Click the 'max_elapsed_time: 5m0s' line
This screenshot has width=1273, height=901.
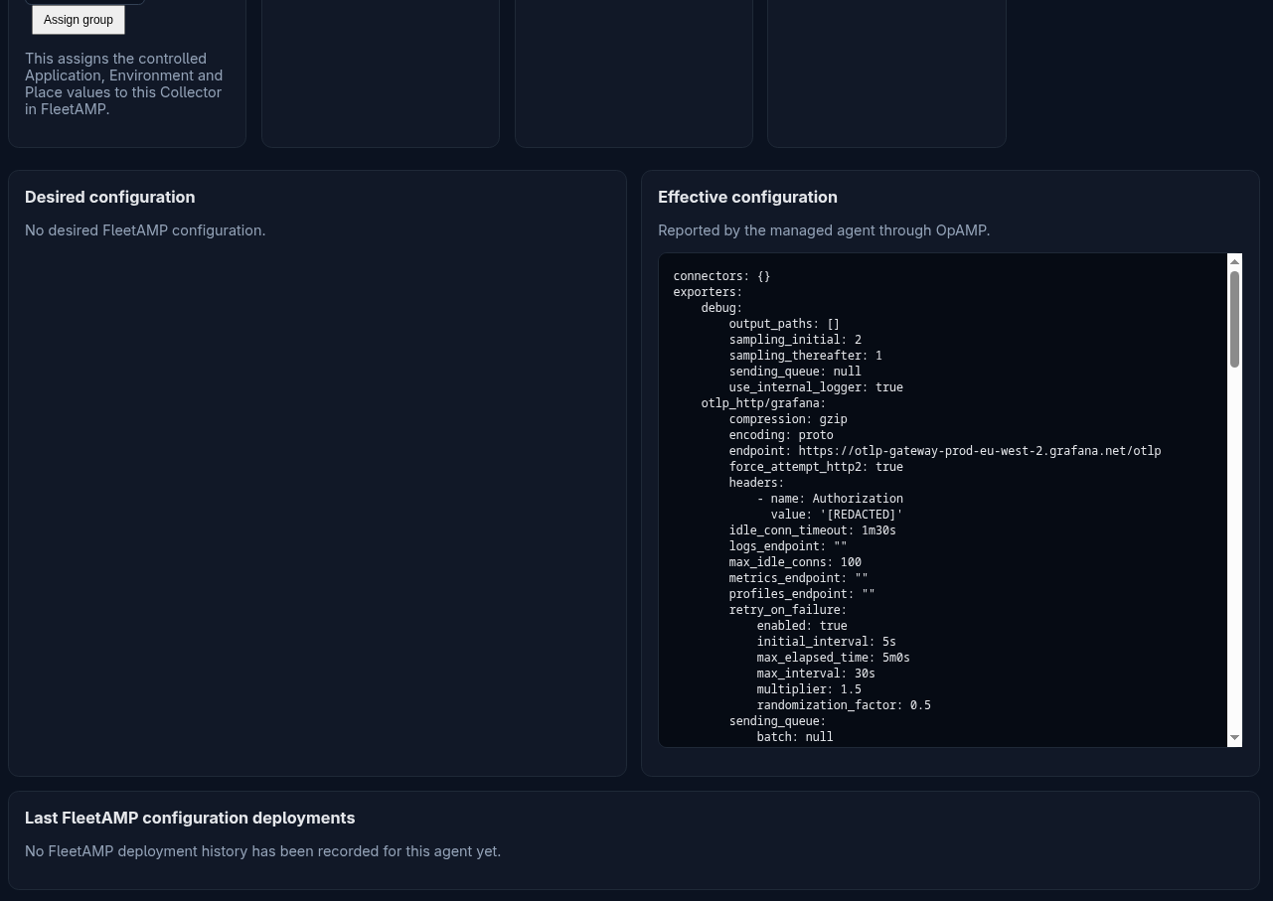833,658
